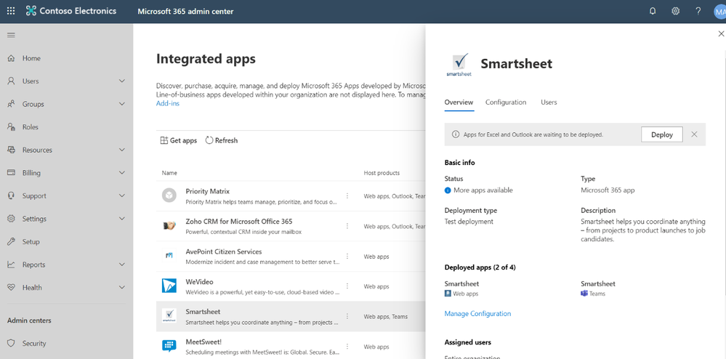Expand the Users navigation chevron

122,81
